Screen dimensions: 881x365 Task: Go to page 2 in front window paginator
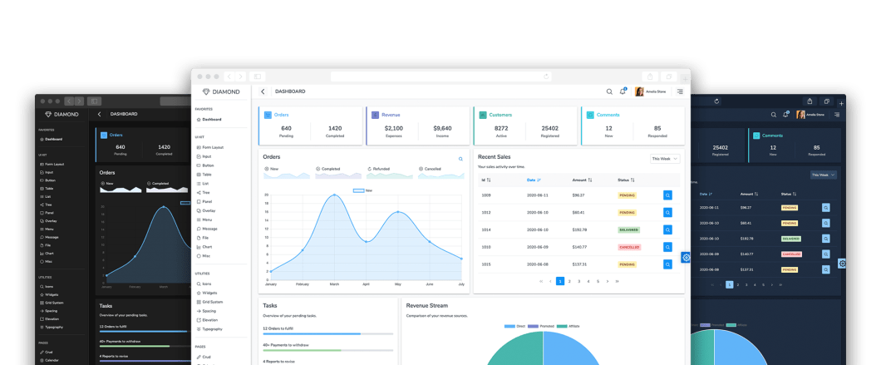569,281
